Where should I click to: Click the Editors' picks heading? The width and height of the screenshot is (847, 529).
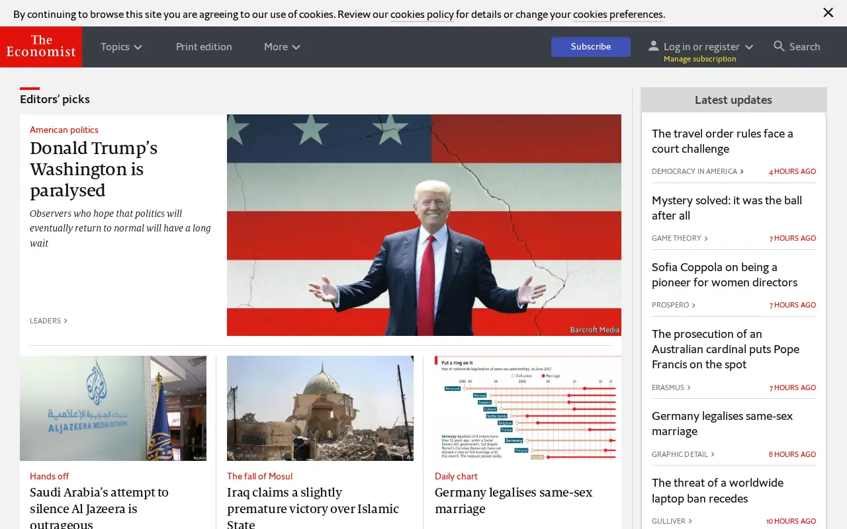tap(55, 99)
